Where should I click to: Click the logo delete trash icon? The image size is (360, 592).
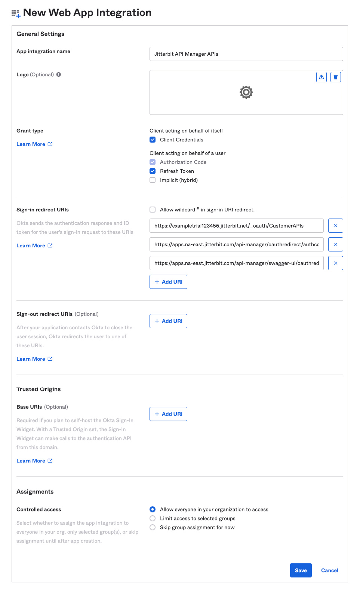[x=336, y=77]
